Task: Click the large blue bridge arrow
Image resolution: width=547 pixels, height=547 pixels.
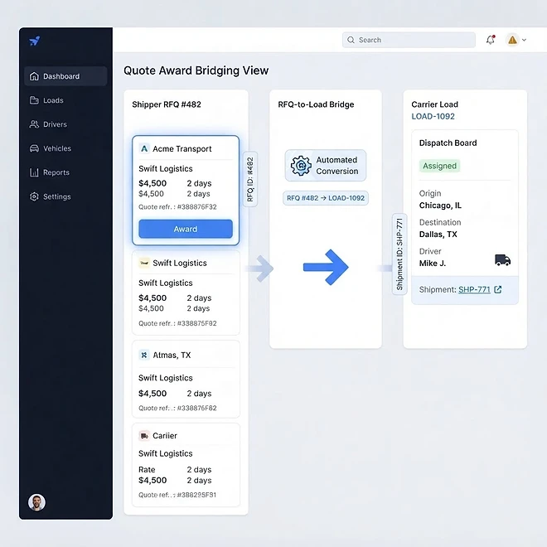Action: point(326,267)
